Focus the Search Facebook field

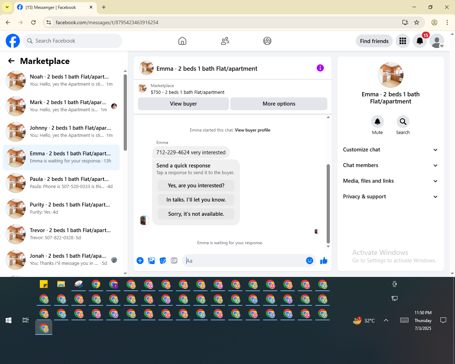coord(73,41)
